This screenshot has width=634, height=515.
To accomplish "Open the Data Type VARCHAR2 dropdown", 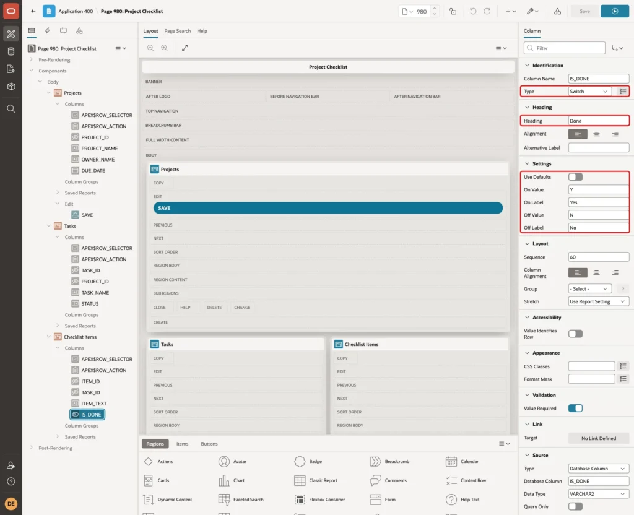I will (599, 494).
